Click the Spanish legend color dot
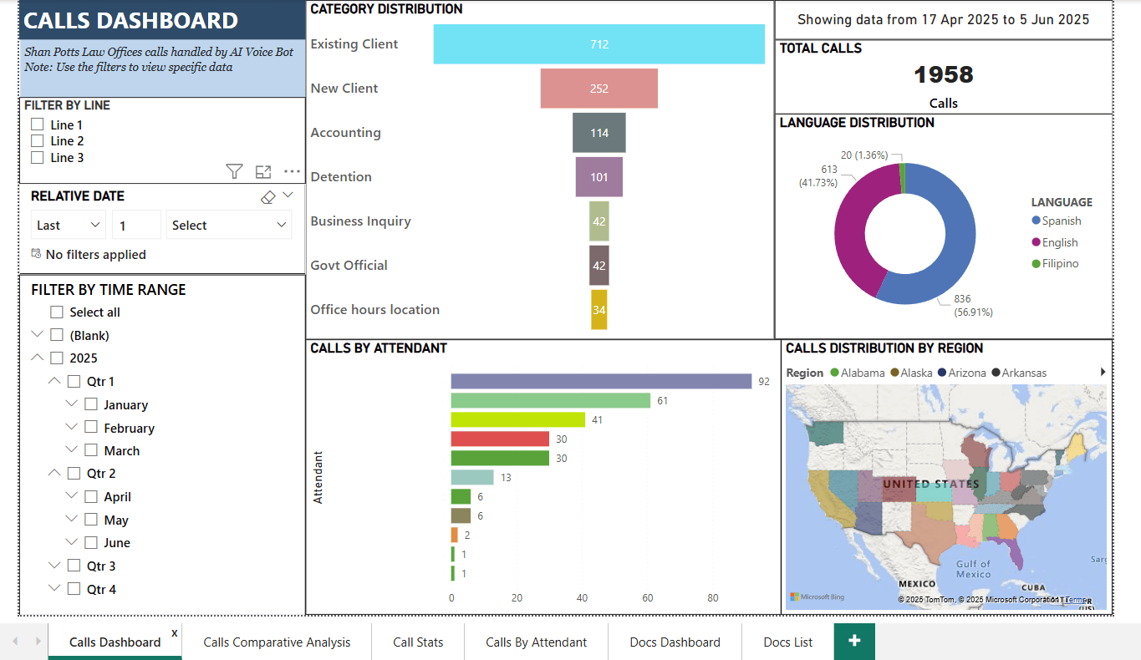1141x660 pixels. (1036, 221)
